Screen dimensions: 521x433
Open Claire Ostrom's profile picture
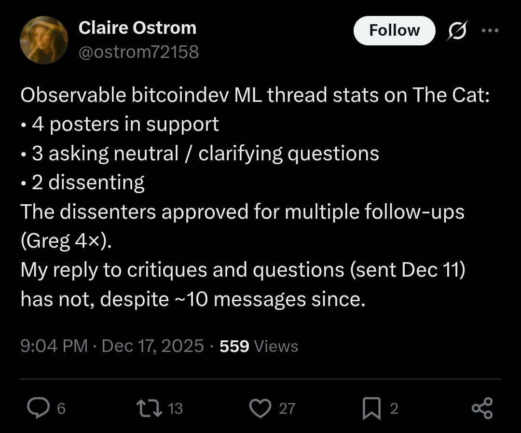44,40
